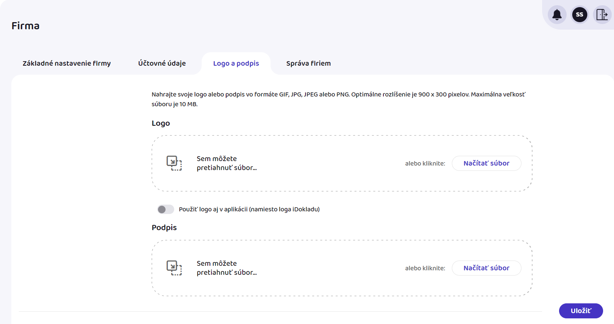The height and width of the screenshot is (324, 614).
Task: Click the drag-and-drop icon in Logo area
Action: click(174, 163)
